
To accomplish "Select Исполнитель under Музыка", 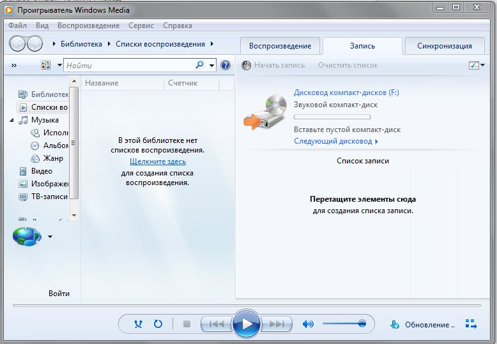I will click(x=49, y=133).
